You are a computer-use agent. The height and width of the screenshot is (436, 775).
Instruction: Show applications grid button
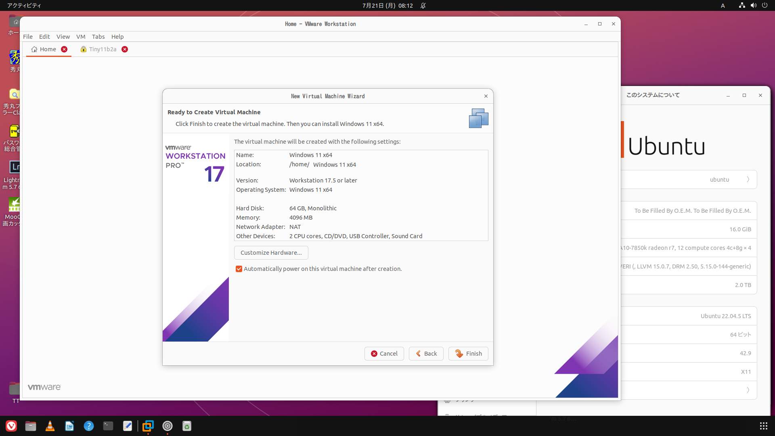coord(763,426)
